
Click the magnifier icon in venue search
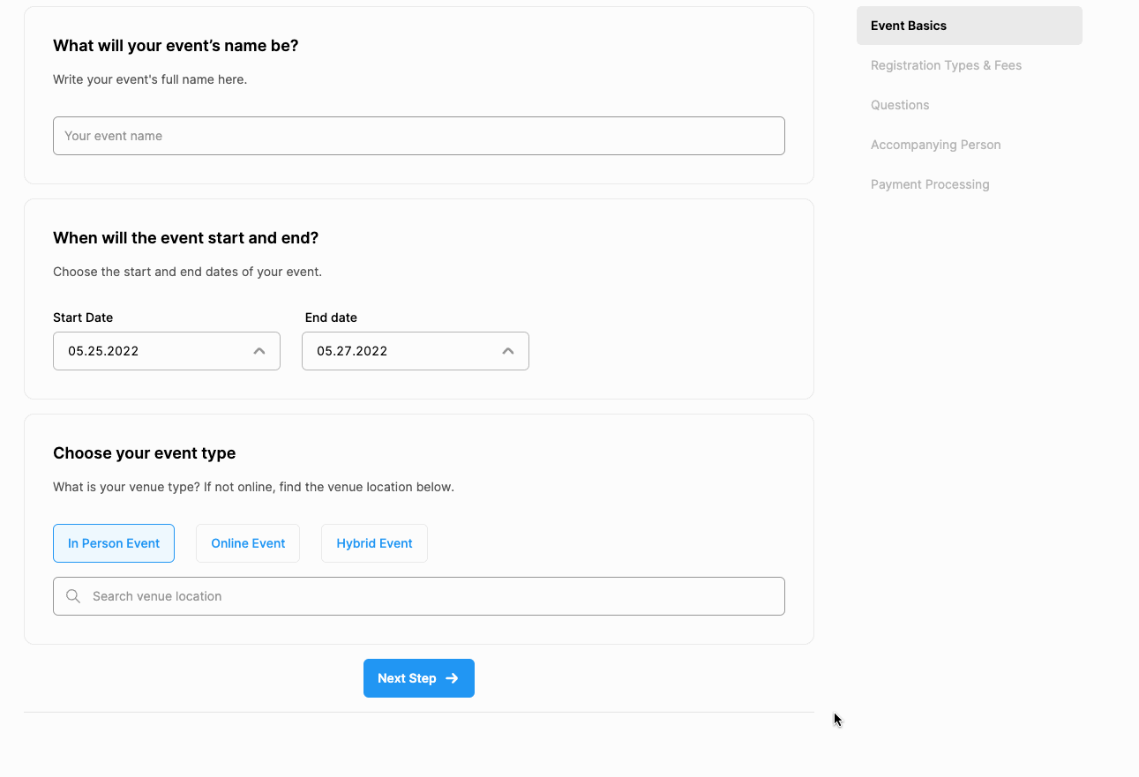point(73,596)
